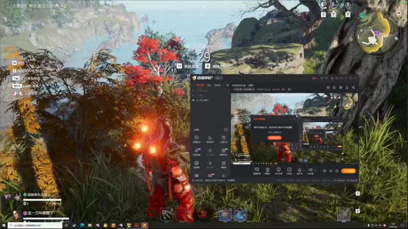The height and width of the screenshot is (229, 408).
Task: Toggle visibility of the second source row
Action: click(193, 95)
